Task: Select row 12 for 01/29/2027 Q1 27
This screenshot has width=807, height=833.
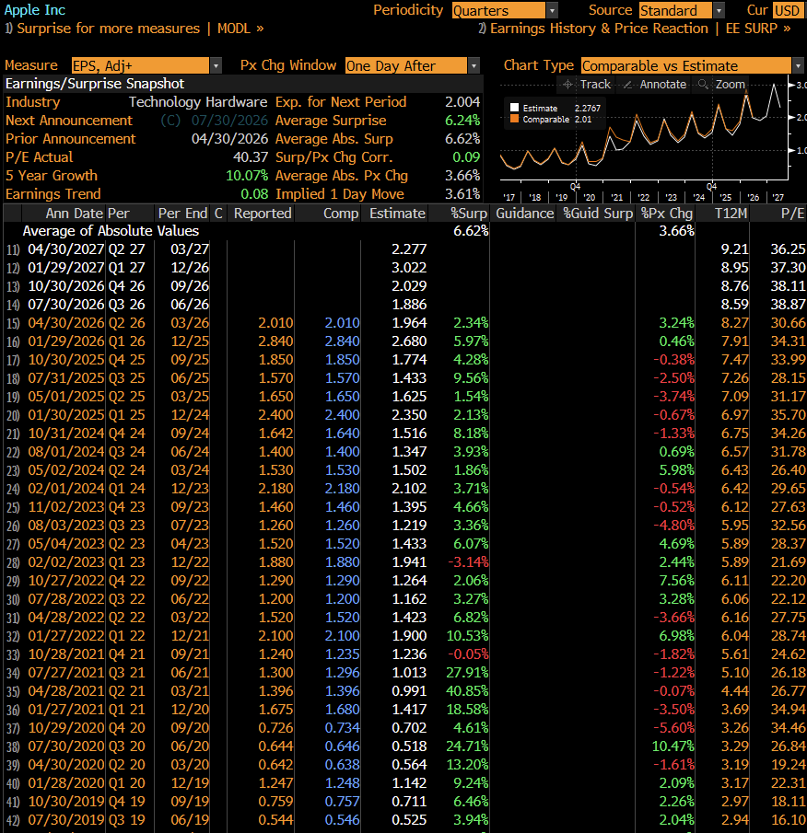Action: pos(404,268)
